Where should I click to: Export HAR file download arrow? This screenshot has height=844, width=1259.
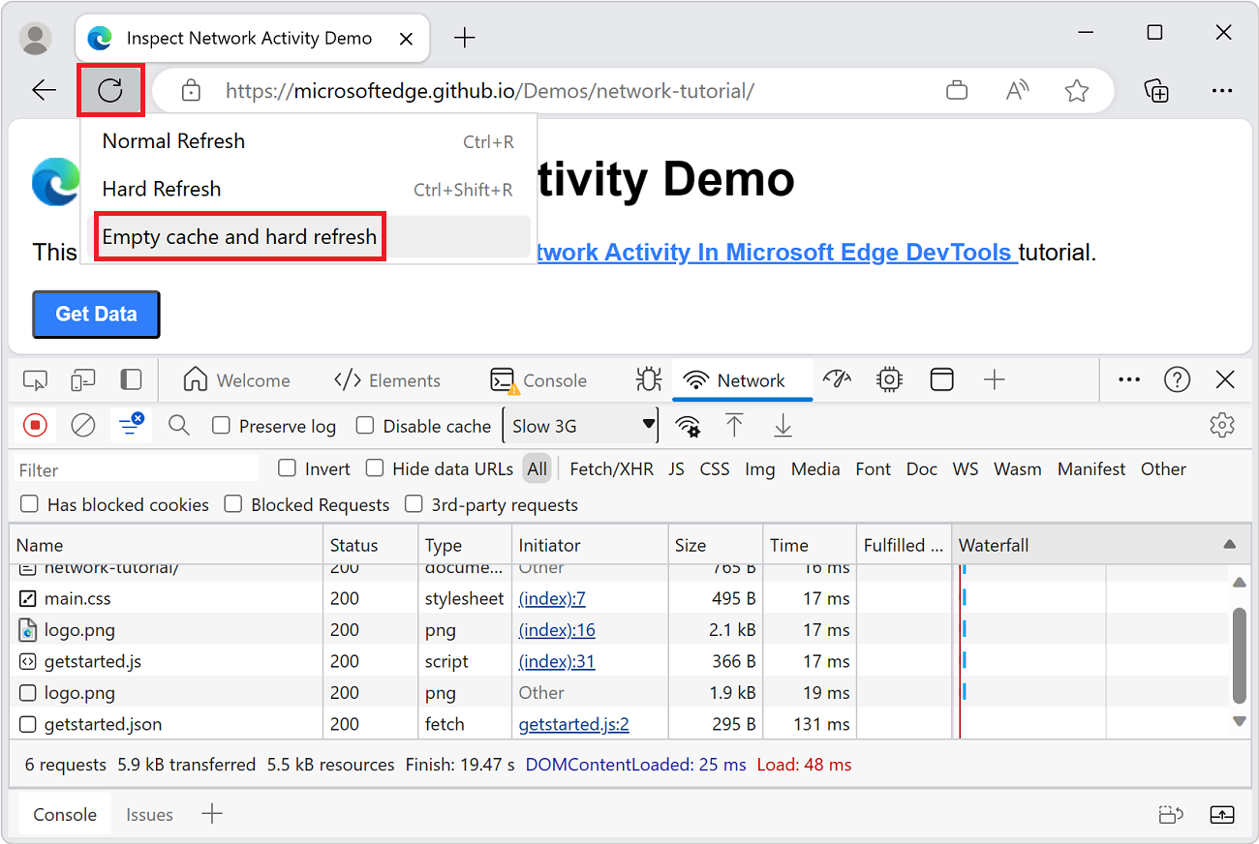[783, 425]
